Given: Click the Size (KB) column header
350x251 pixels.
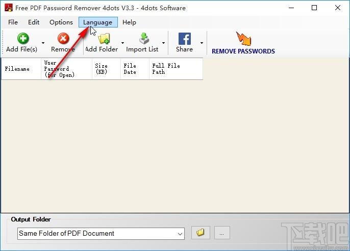Looking at the screenshot, I should [x=106, y=69].
